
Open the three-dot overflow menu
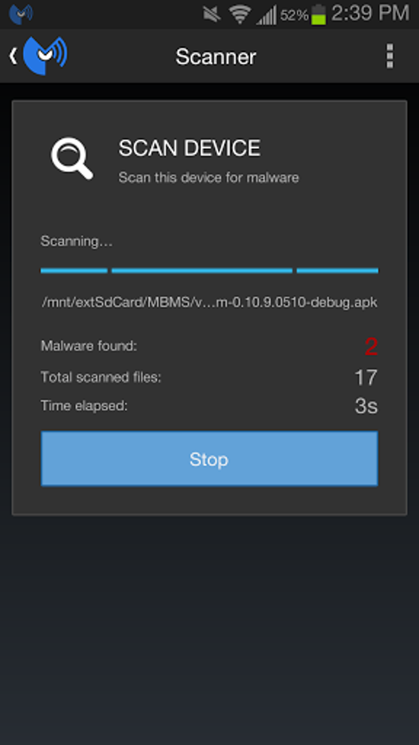tap(389, 56)
